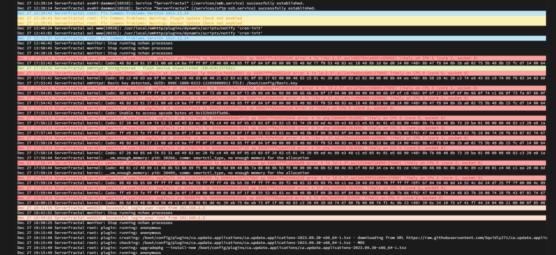Click the 17:59:44 kernel Code line
The height and width of the screenshot is (255, 556).
pyautogui.click(x=281, y=193)
